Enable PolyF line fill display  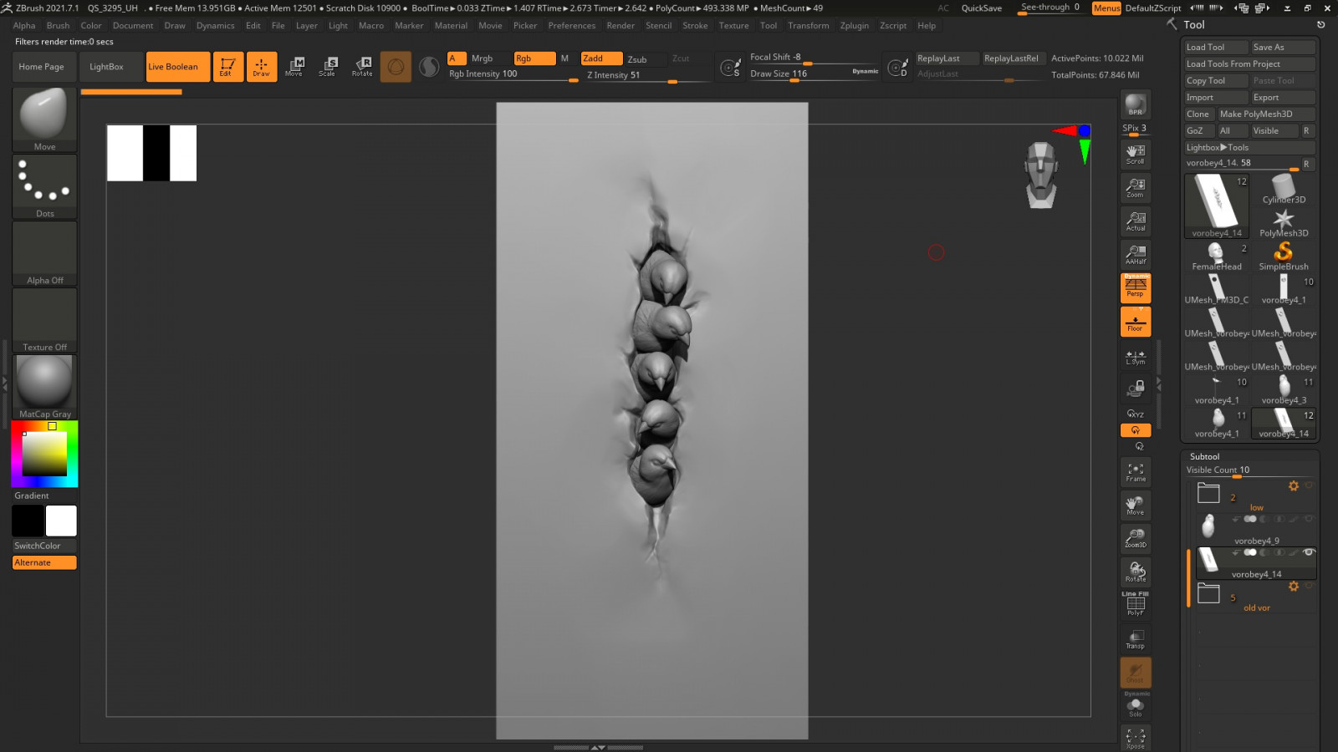[1135, 604]
